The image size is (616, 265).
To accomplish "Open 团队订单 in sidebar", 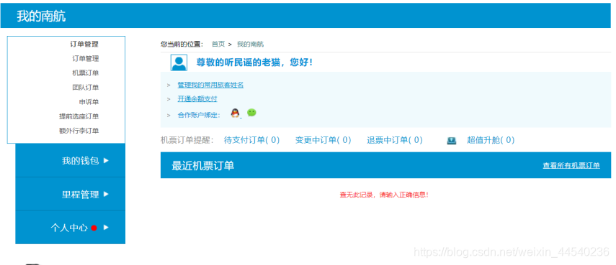I will (x=86, y=88).
